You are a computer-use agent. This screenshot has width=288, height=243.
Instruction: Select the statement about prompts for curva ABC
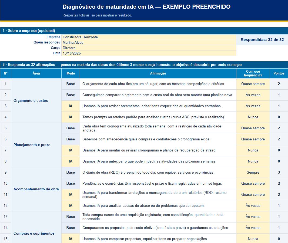click(x=158, y=117)
